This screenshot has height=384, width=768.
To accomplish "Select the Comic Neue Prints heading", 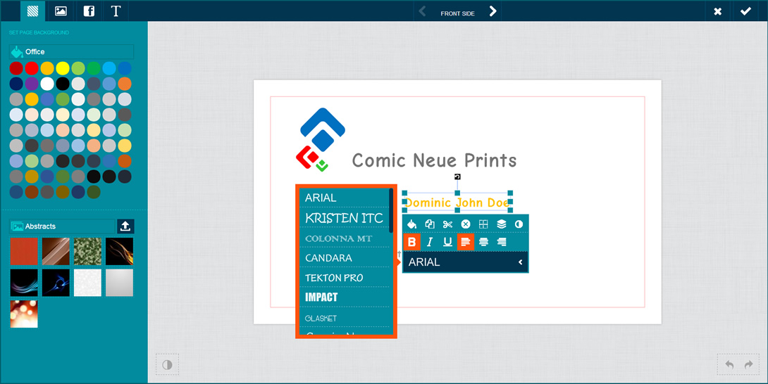I will [x=434, y=160].
